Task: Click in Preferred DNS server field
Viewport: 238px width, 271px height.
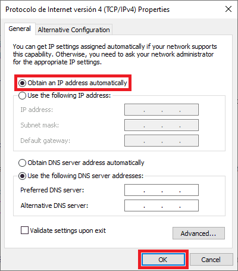Action: [161, 190]
